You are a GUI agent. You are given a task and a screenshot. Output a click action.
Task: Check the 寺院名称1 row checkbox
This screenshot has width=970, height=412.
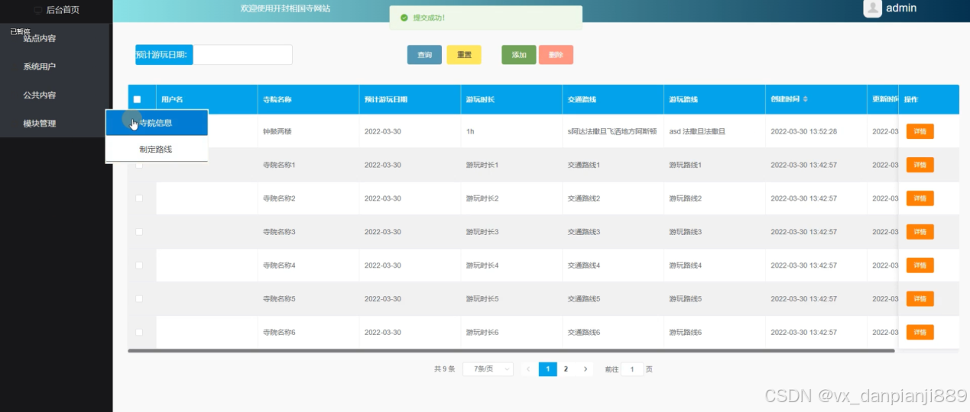click(139, 165)
